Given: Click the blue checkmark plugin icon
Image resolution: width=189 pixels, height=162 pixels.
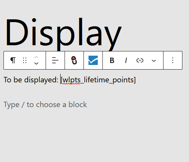Looking at the screenshot, I should coord(93,60).
